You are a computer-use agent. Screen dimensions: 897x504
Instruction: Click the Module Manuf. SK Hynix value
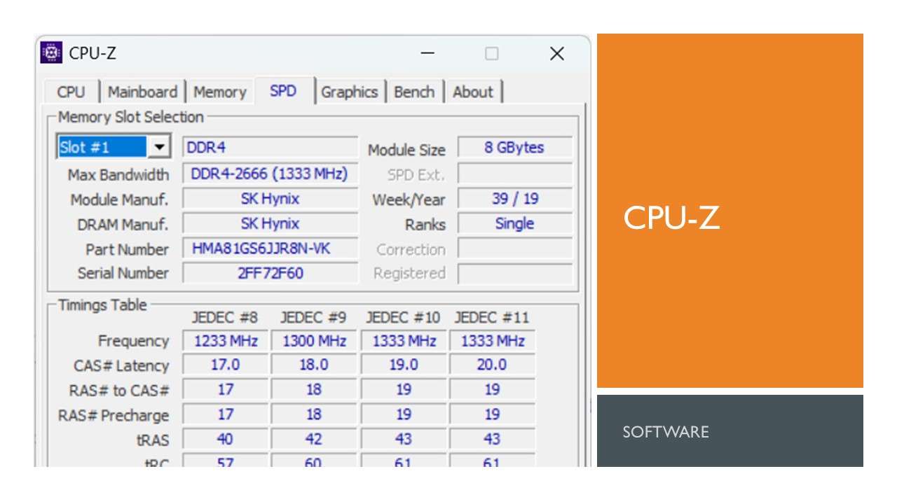(271, 199)
